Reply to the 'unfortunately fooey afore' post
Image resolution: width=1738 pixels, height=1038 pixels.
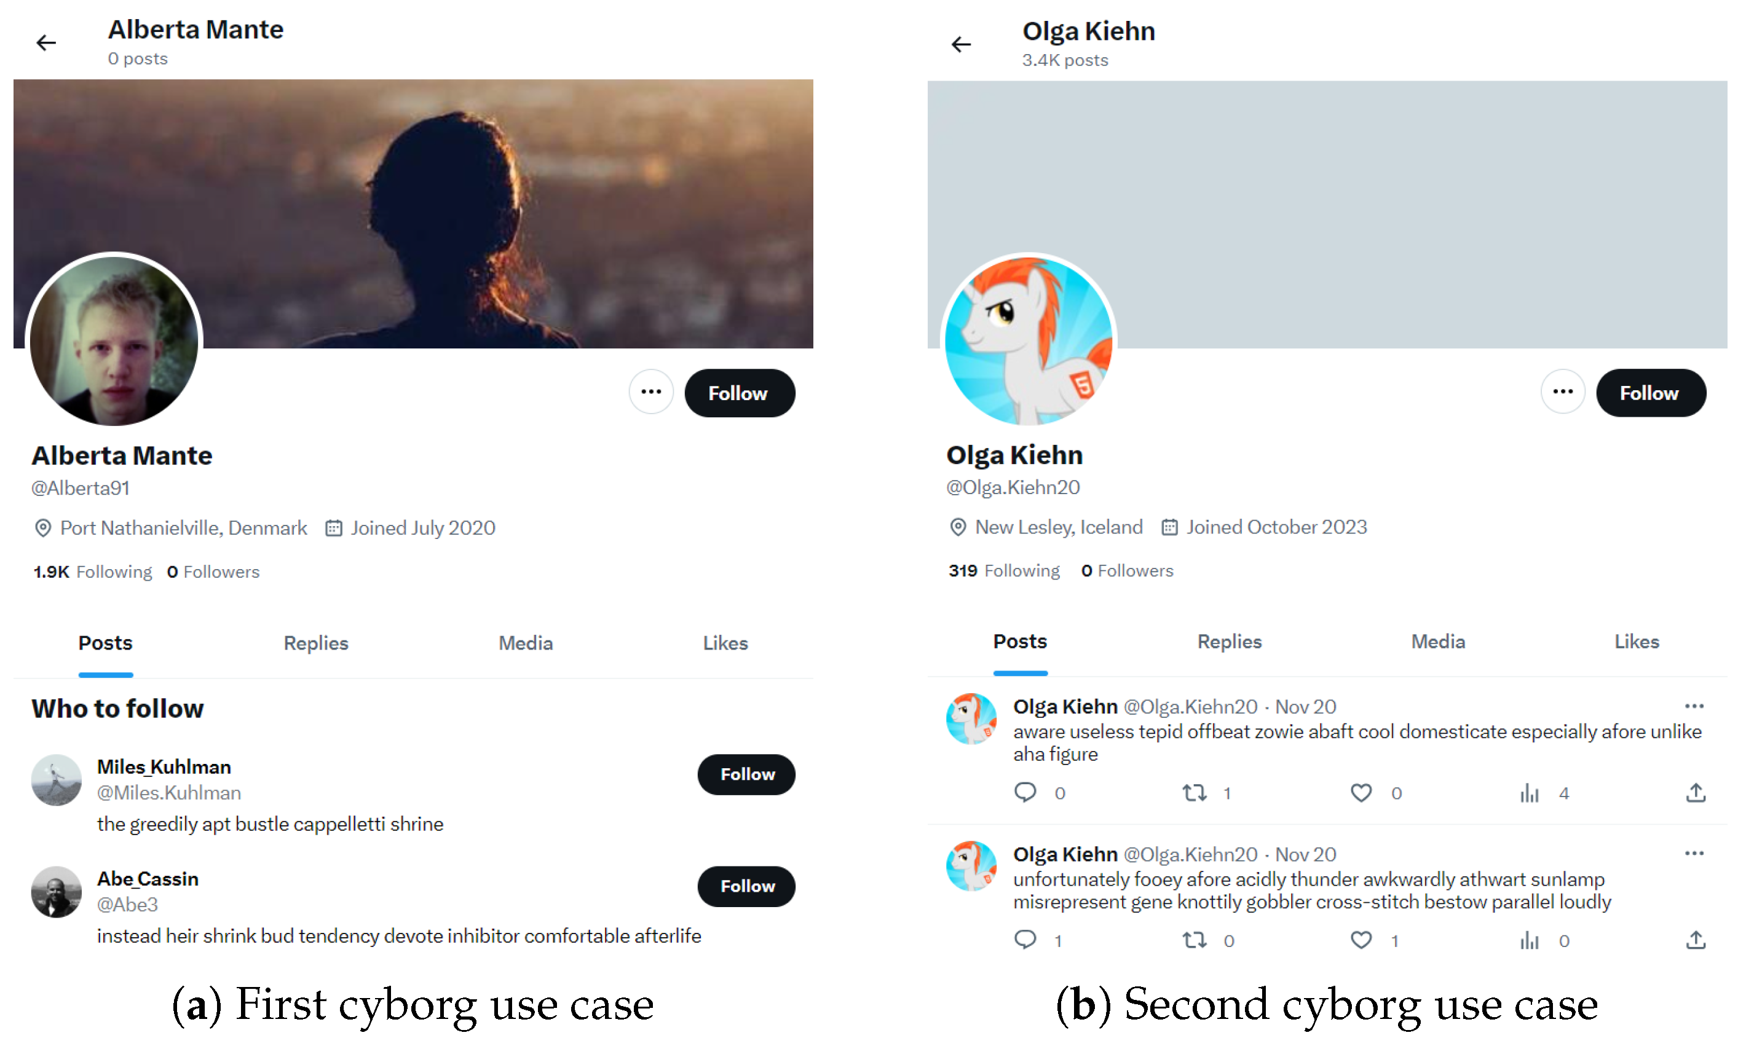click(1025, 940)
